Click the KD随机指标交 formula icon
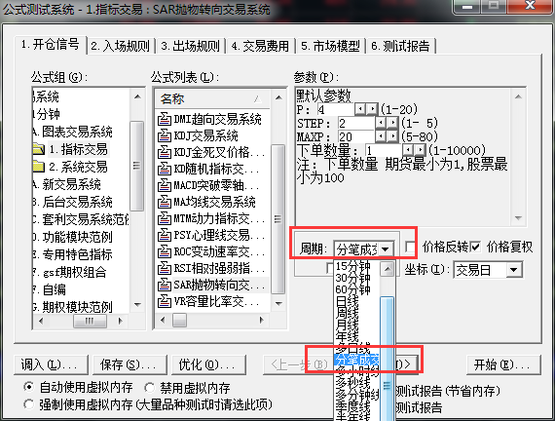This screenshot has height=421, width=555. pyautogui.click(x=165, y=169)
